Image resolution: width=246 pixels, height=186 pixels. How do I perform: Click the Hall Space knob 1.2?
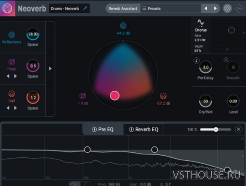click(x=33, y=98)
